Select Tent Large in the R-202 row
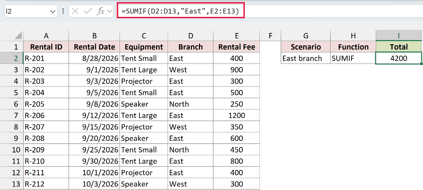Image resolution: width=423 pixels, height=190 pixels. coord(144,70)
